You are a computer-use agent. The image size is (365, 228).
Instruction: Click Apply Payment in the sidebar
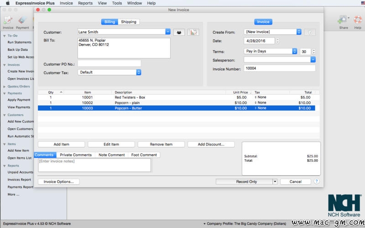tap(19, 100)
